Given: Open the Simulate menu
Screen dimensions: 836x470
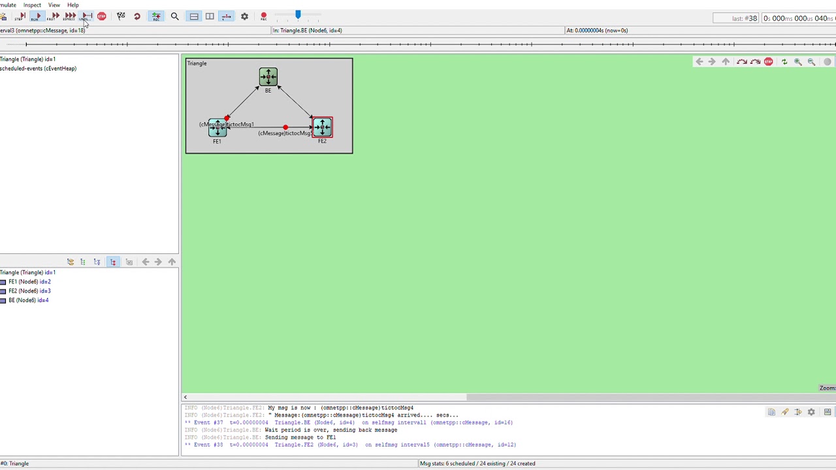Looking at the screenshot, I should click(7, 5).
